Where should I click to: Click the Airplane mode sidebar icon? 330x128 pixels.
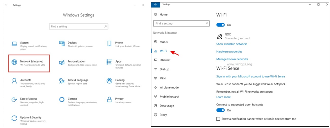coord(155,87)
